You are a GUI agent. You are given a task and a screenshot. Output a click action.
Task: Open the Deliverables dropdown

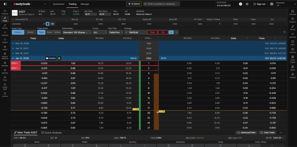pyautogui.click(x=77, y=32)
